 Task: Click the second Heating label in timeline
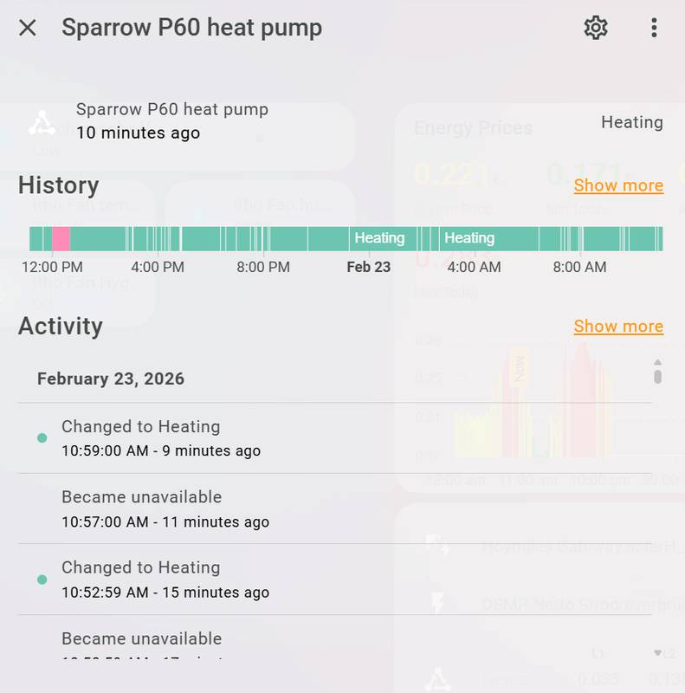(x=469, y=238)
